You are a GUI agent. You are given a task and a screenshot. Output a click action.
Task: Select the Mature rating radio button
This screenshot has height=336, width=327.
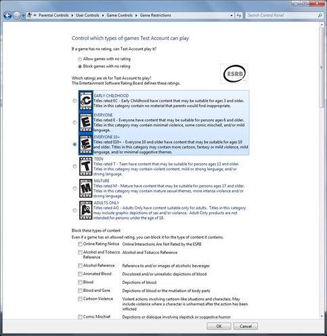coord(74,188)
